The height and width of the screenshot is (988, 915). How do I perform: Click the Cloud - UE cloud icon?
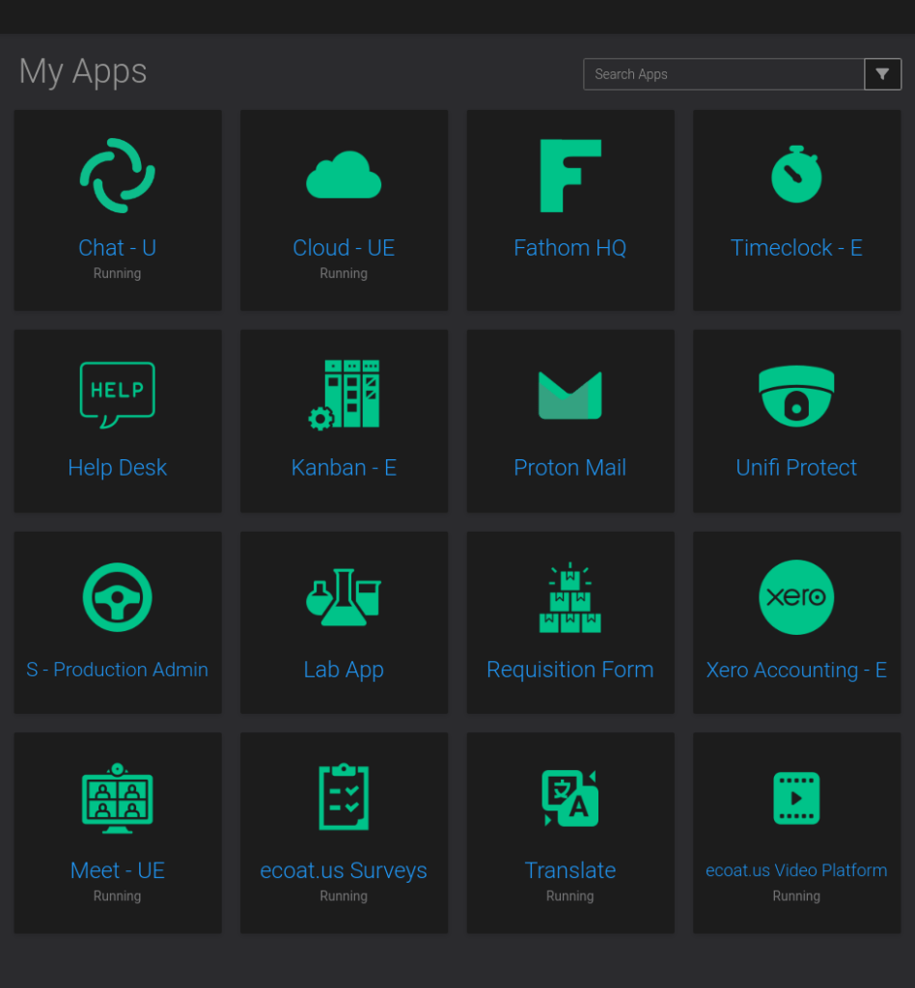tap(344, 176)
